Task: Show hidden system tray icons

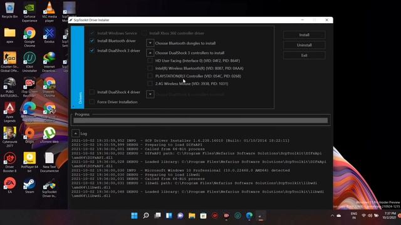Action: (x=332, y=216)
